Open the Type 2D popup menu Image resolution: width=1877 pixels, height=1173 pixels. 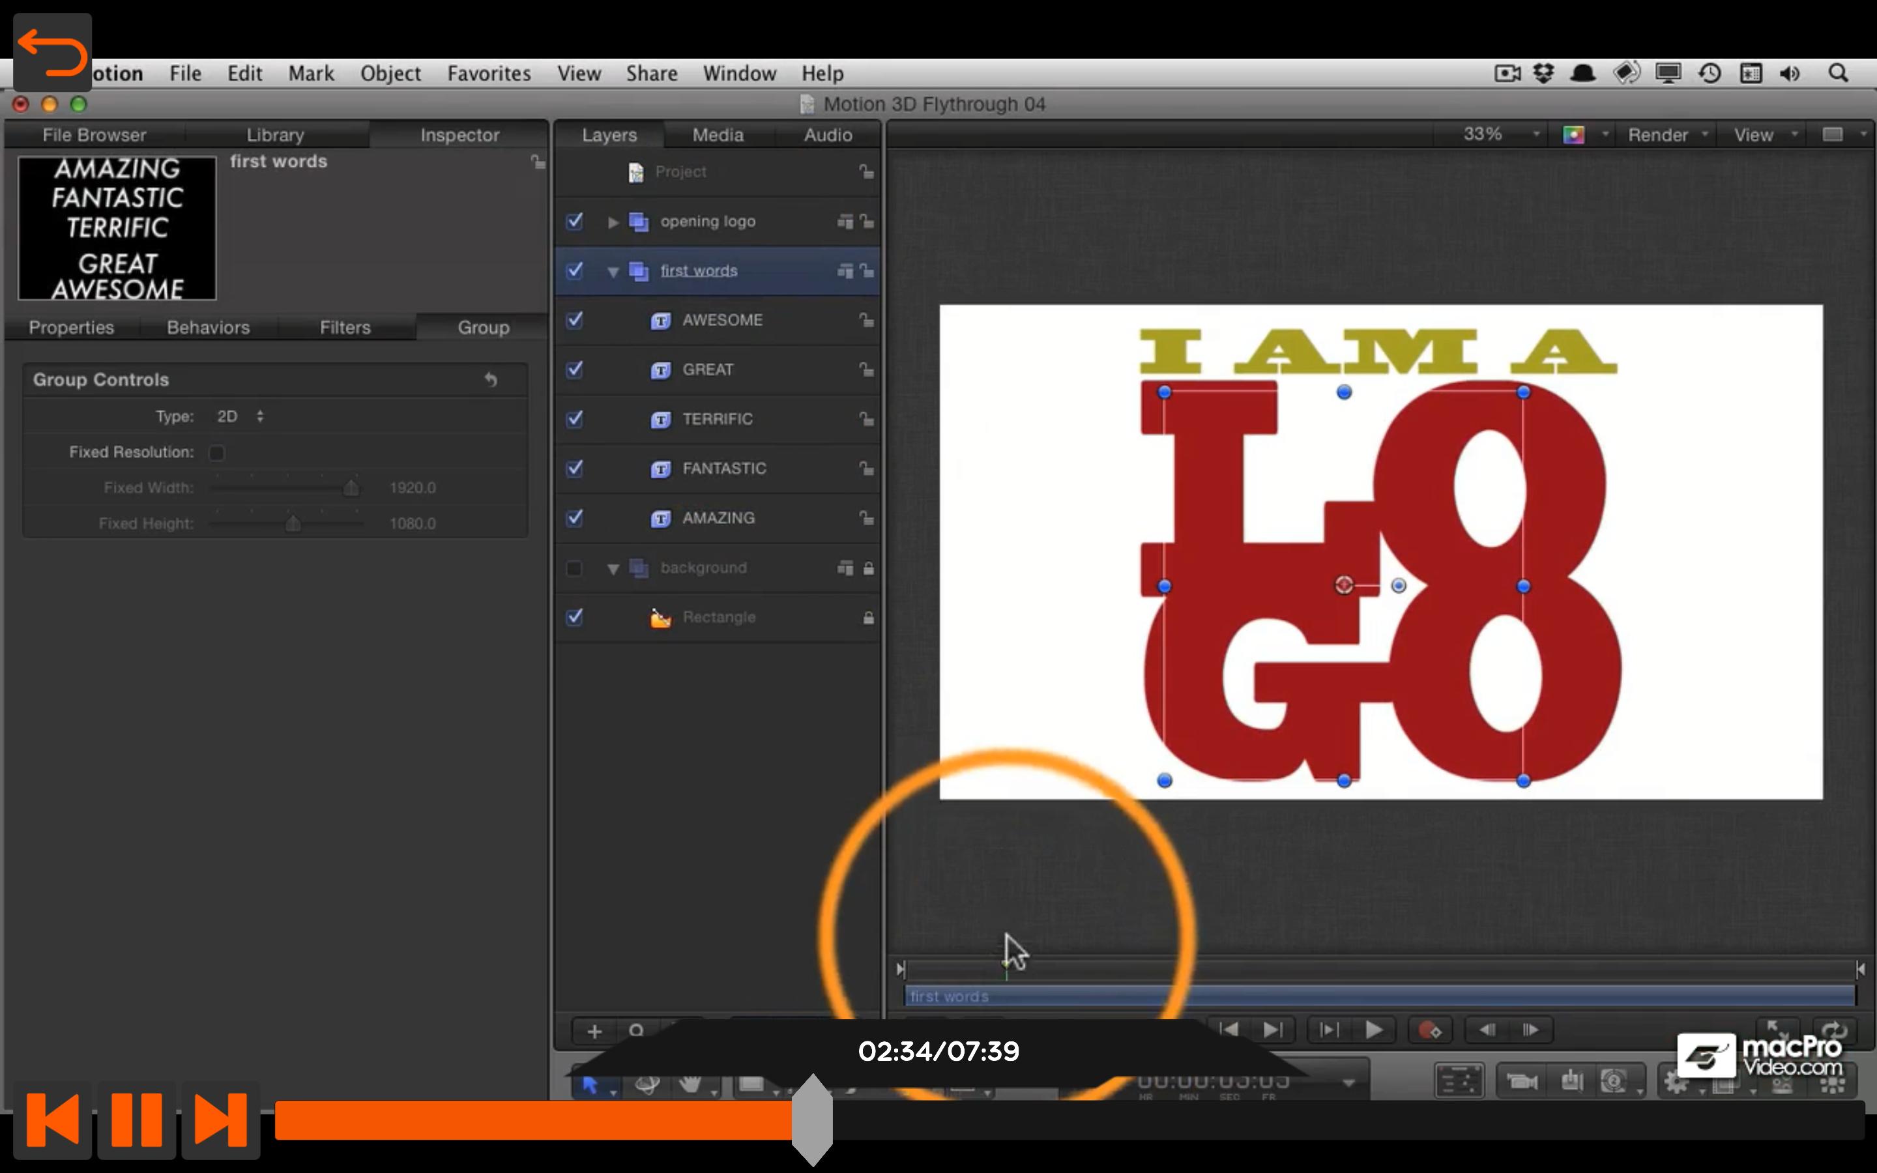[x=240, y=416]
